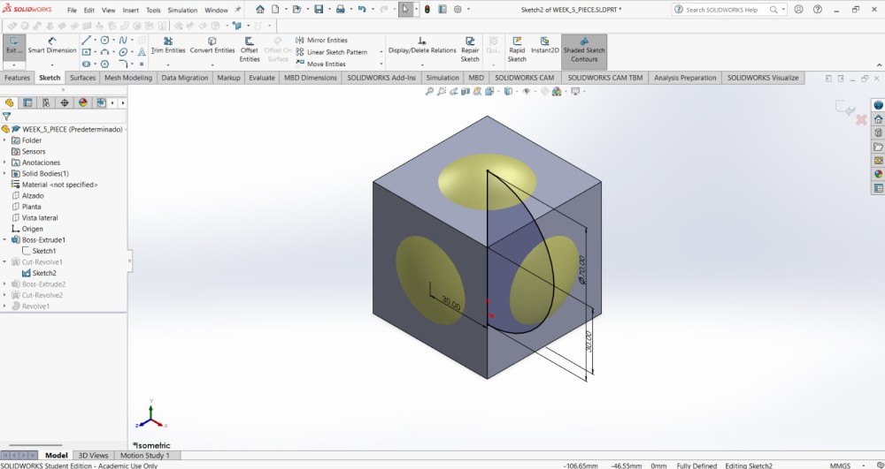The image size is (885, 469).
Task: Collapse the Boss-Extrude1 feature
Action: 5,240
